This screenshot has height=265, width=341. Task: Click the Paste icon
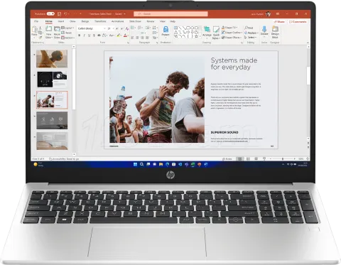35,31
